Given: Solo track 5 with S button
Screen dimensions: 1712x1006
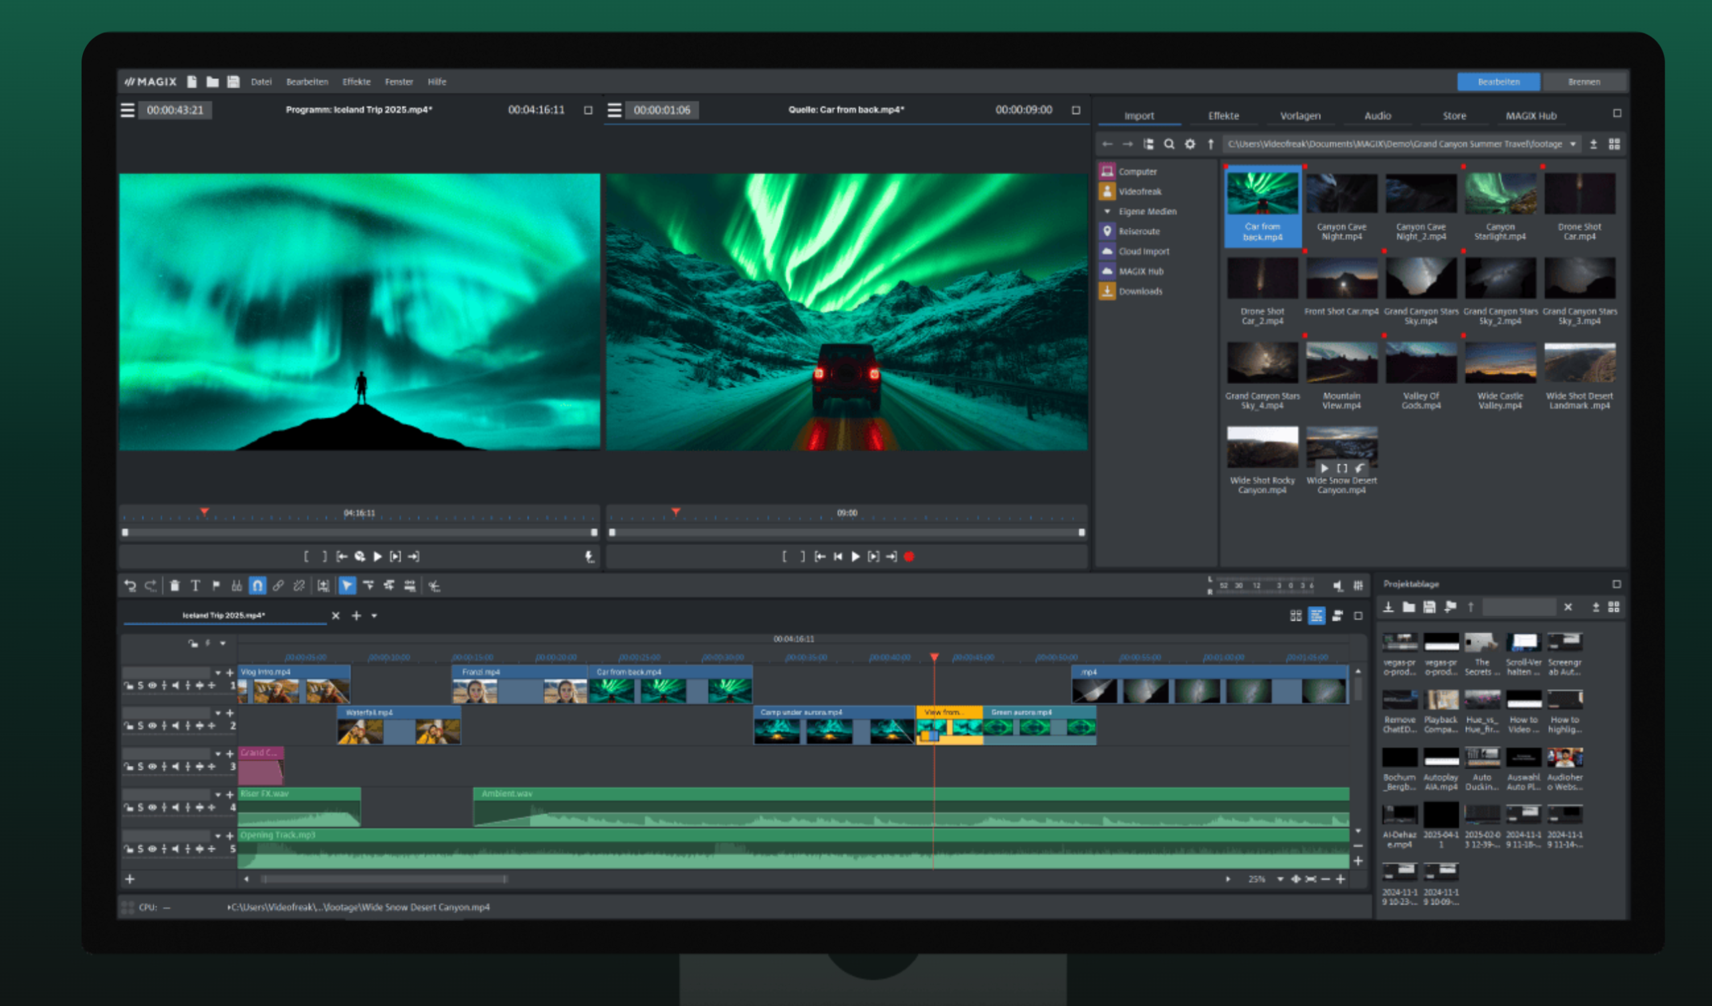Looking at the screenshot, I should [x=140, y=849].
